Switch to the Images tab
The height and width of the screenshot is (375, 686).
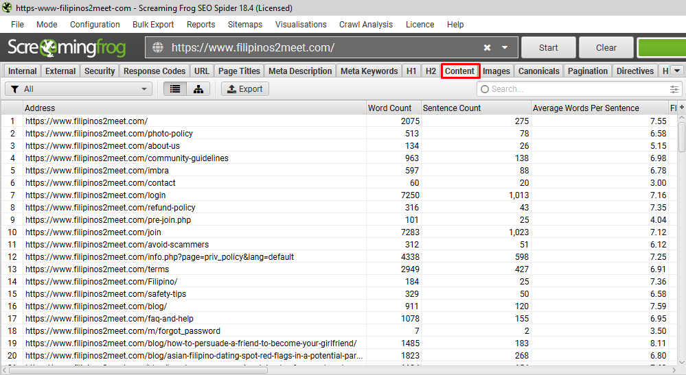(496, 71)
